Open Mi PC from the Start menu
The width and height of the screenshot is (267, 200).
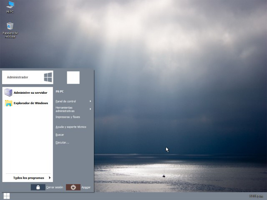pyautogui.click(x=60, y=91)
